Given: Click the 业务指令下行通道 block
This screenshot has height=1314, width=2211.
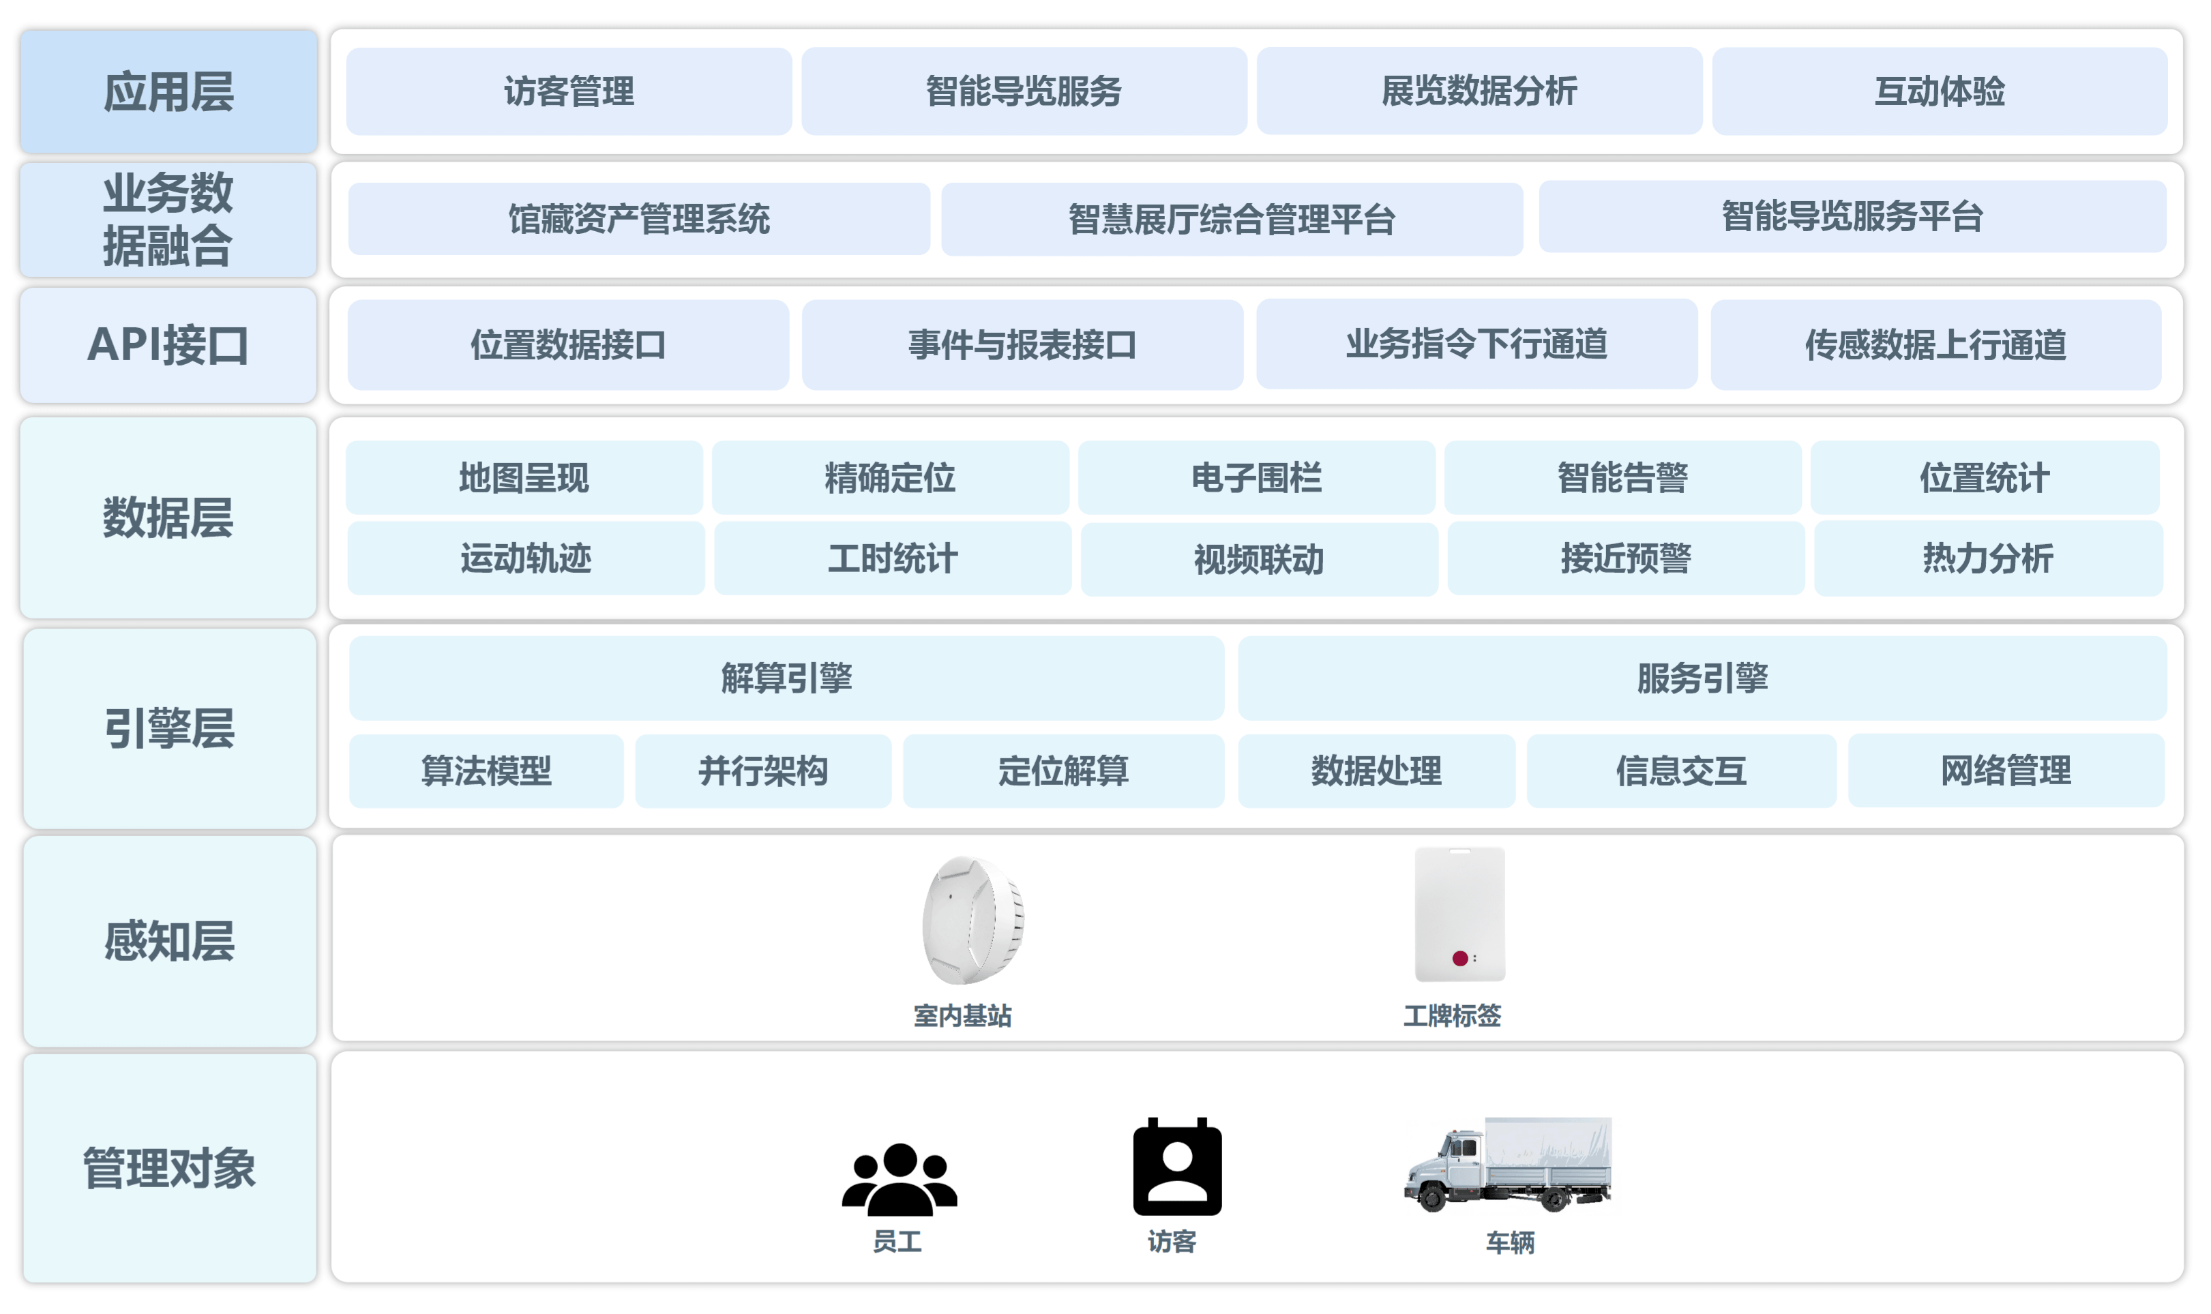Looking at the screenshot, I should click(1476, 344).
